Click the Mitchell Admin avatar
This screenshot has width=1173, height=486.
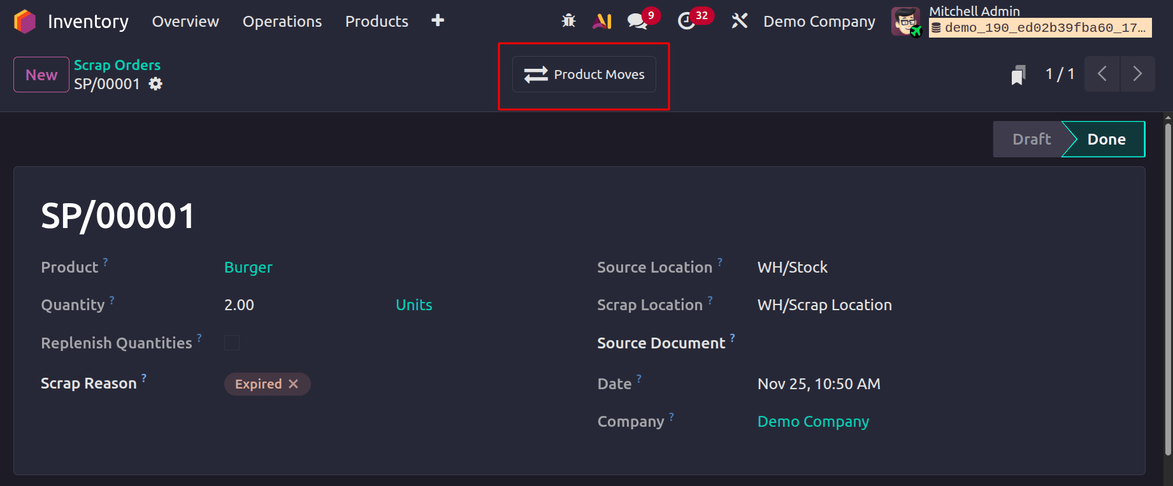pyautogui.click(x=906, y=22)
